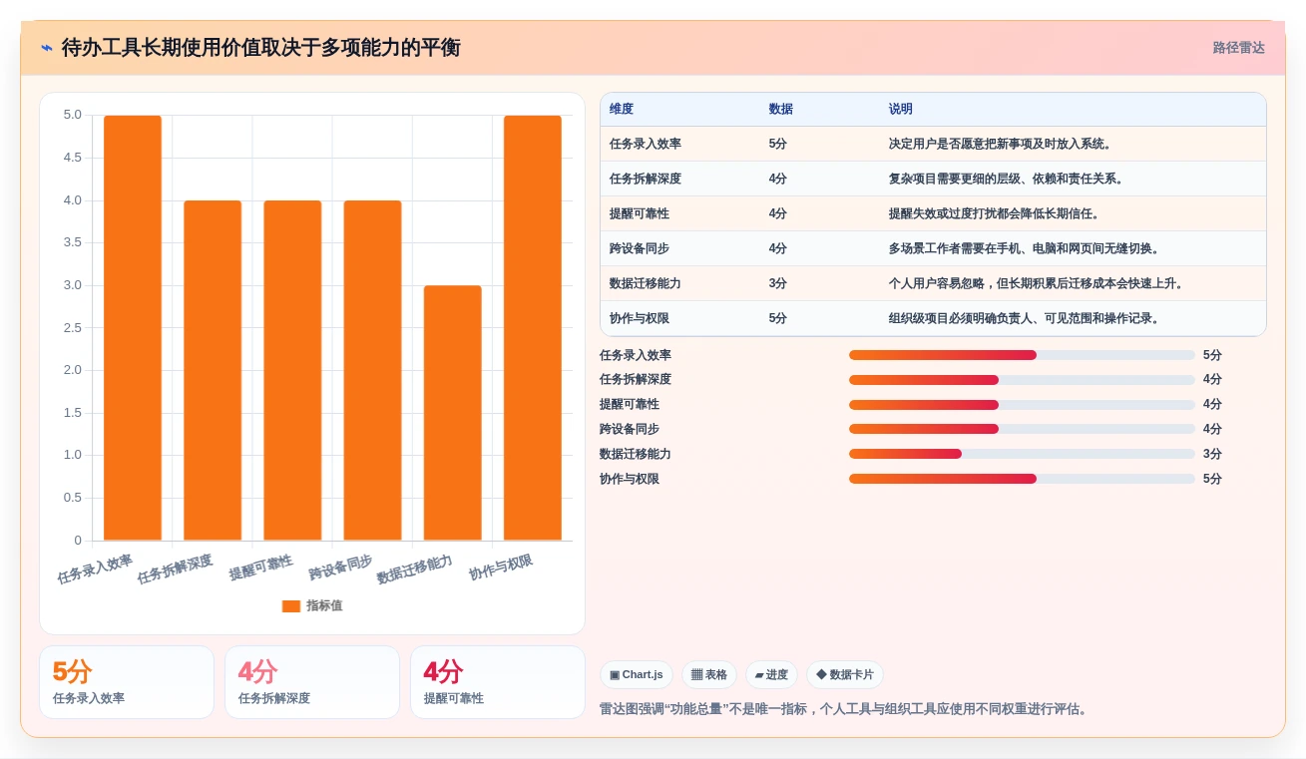Click the 数据迁移能力 bar in the chart

[452, 413]
